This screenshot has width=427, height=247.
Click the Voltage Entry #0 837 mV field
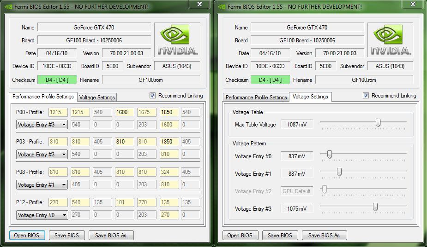click(297, 156)
